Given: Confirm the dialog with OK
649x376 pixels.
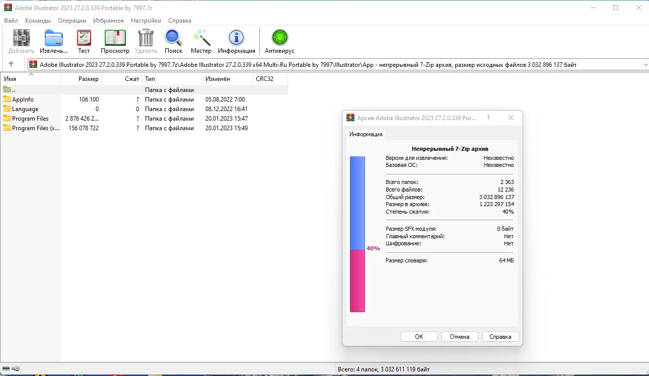Looking at the screenshot, I should [x=419, y=337].
